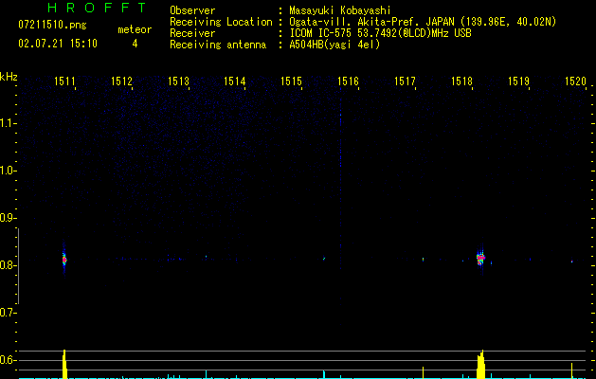
Task: Click the date stamp 02.07.21 15:10
Action: coord(58,44)
